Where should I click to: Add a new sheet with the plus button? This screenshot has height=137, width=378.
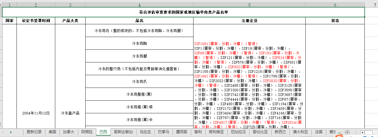pos(347,132)
